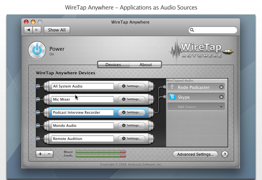This screenshot has height=180, width=262.
Task: Edit the Remote Audition name field
Action: 83,138
